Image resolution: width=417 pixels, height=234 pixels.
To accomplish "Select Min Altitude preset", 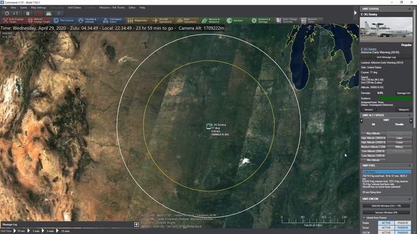I will tap(373, 160).
